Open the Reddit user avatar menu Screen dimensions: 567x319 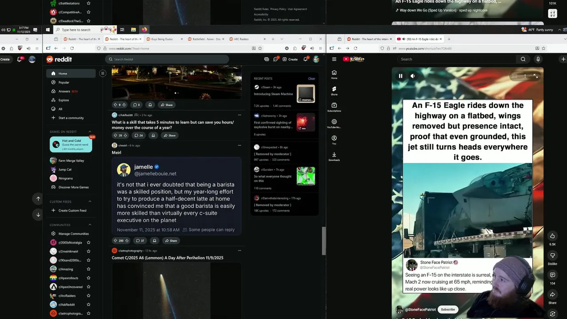tap(316, 59)
